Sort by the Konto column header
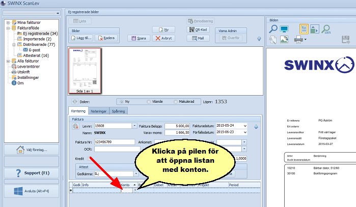Screen dimensions: 356x207 [128, 185]
